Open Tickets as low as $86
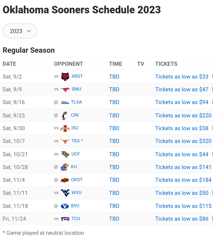 click(182, 219)
